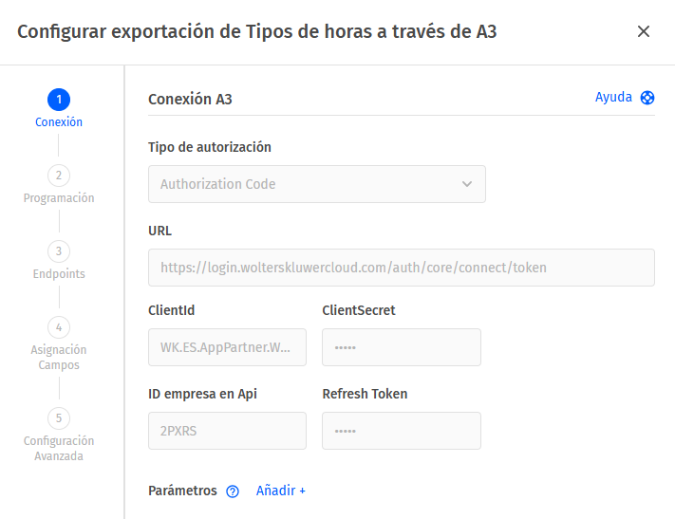Click the step 1 circle icon
This screenshot has width=675, height=519.
tap(58, 100)
